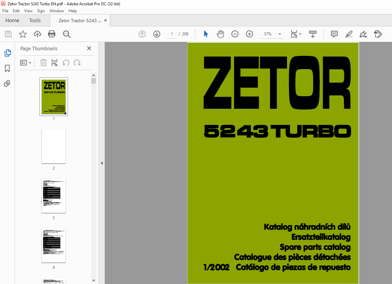This screenshot has height=284, width=392.
Task: Select the Zetor Tractor 5243 document tab
Action: point(80,20)
